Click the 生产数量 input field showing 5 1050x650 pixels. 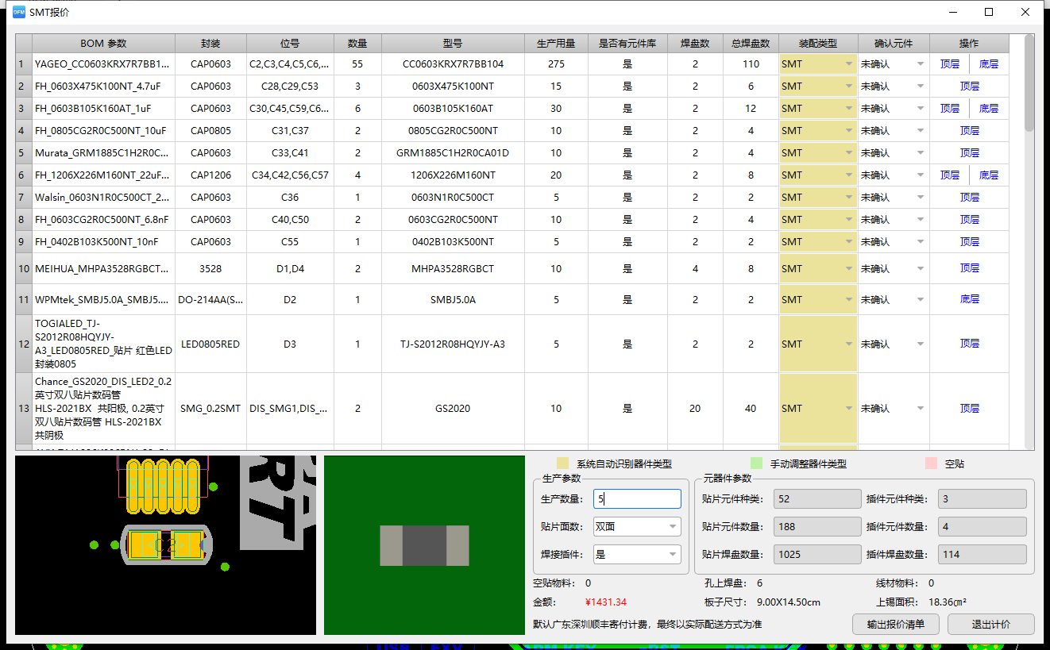click(x=635, y=498)
